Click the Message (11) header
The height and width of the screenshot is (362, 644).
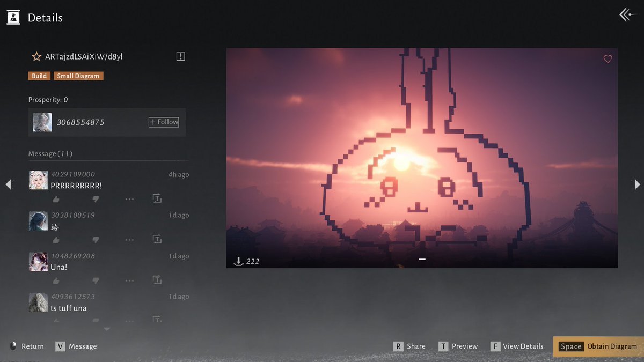[50, 154]
